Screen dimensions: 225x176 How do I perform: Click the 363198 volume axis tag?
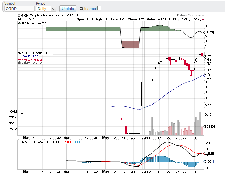(x=210, y=127)
